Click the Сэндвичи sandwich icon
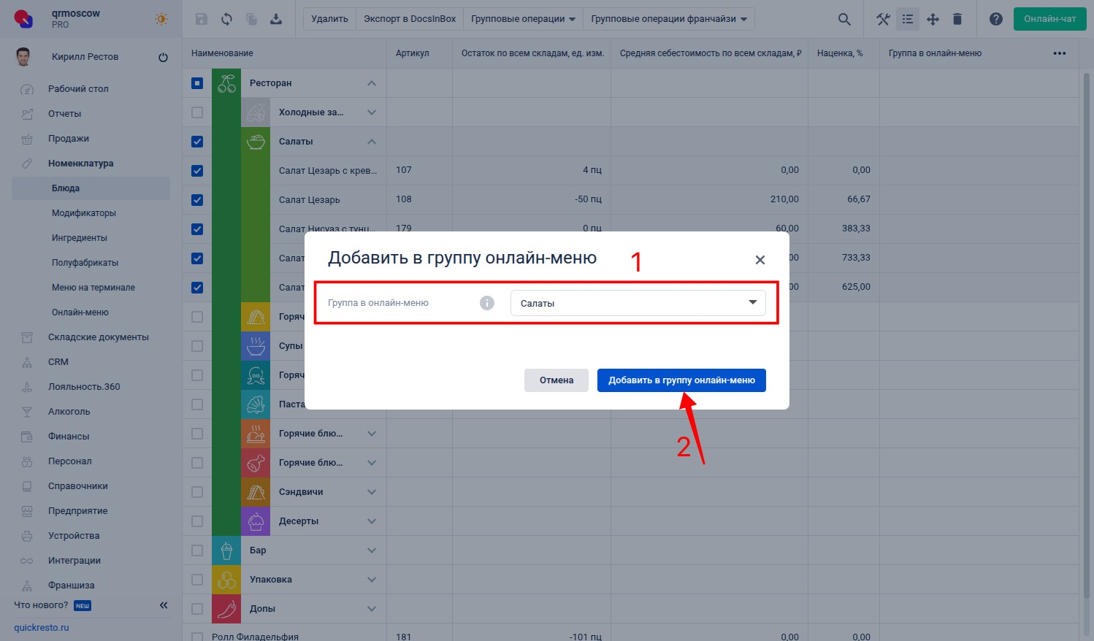Image resolution: width=1094 pixels, height=641 pixels. click(256, 492)
